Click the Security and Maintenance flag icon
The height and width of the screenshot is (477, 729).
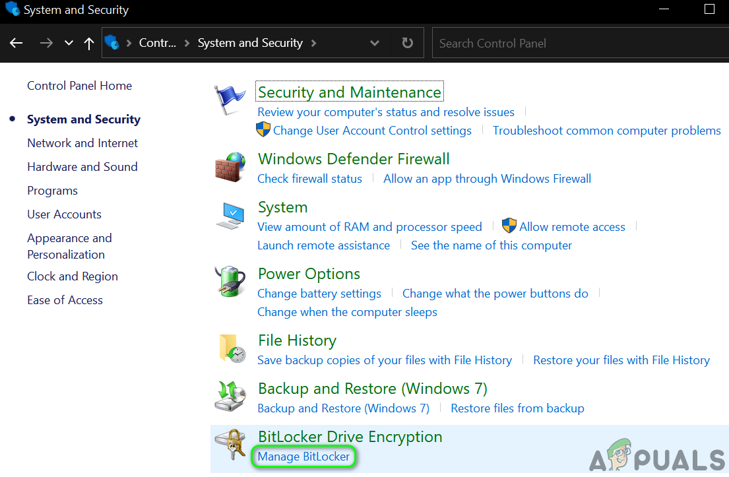230,100
